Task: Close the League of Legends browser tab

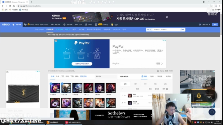Action: 27,2
